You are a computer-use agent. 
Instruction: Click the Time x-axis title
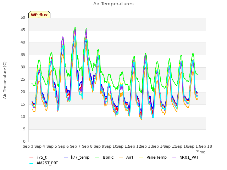(x=201, y=152)
